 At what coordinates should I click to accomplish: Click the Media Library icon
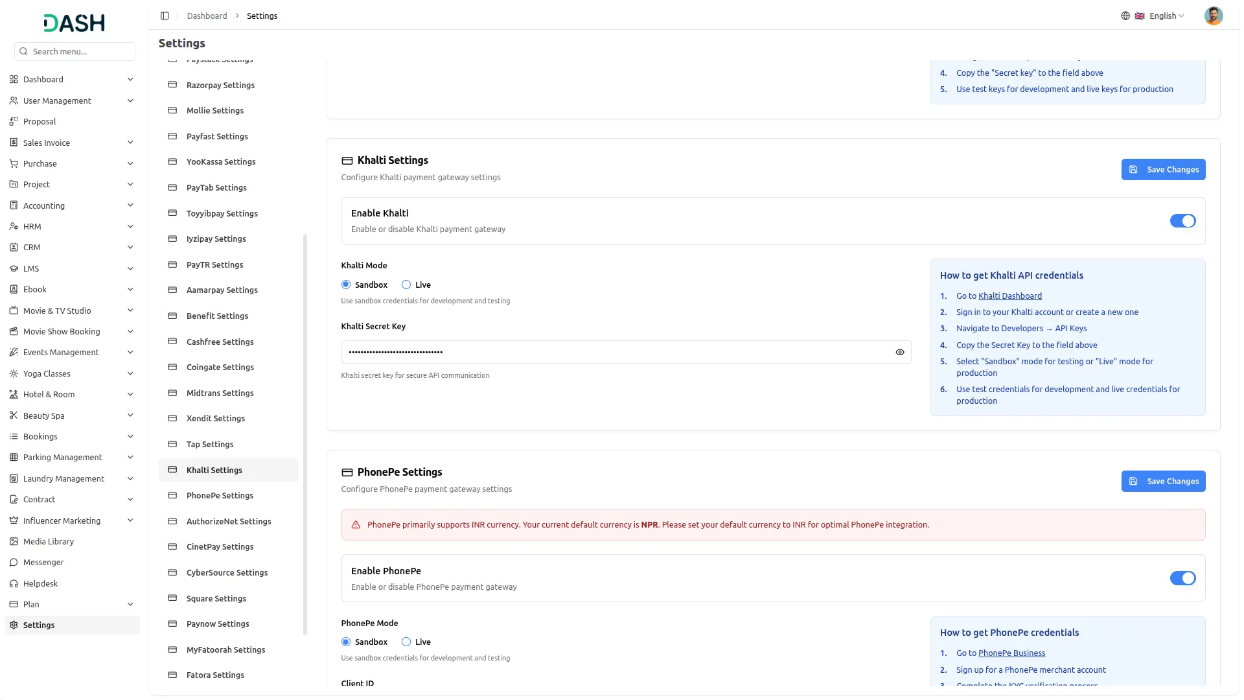(x=14, y=541)
